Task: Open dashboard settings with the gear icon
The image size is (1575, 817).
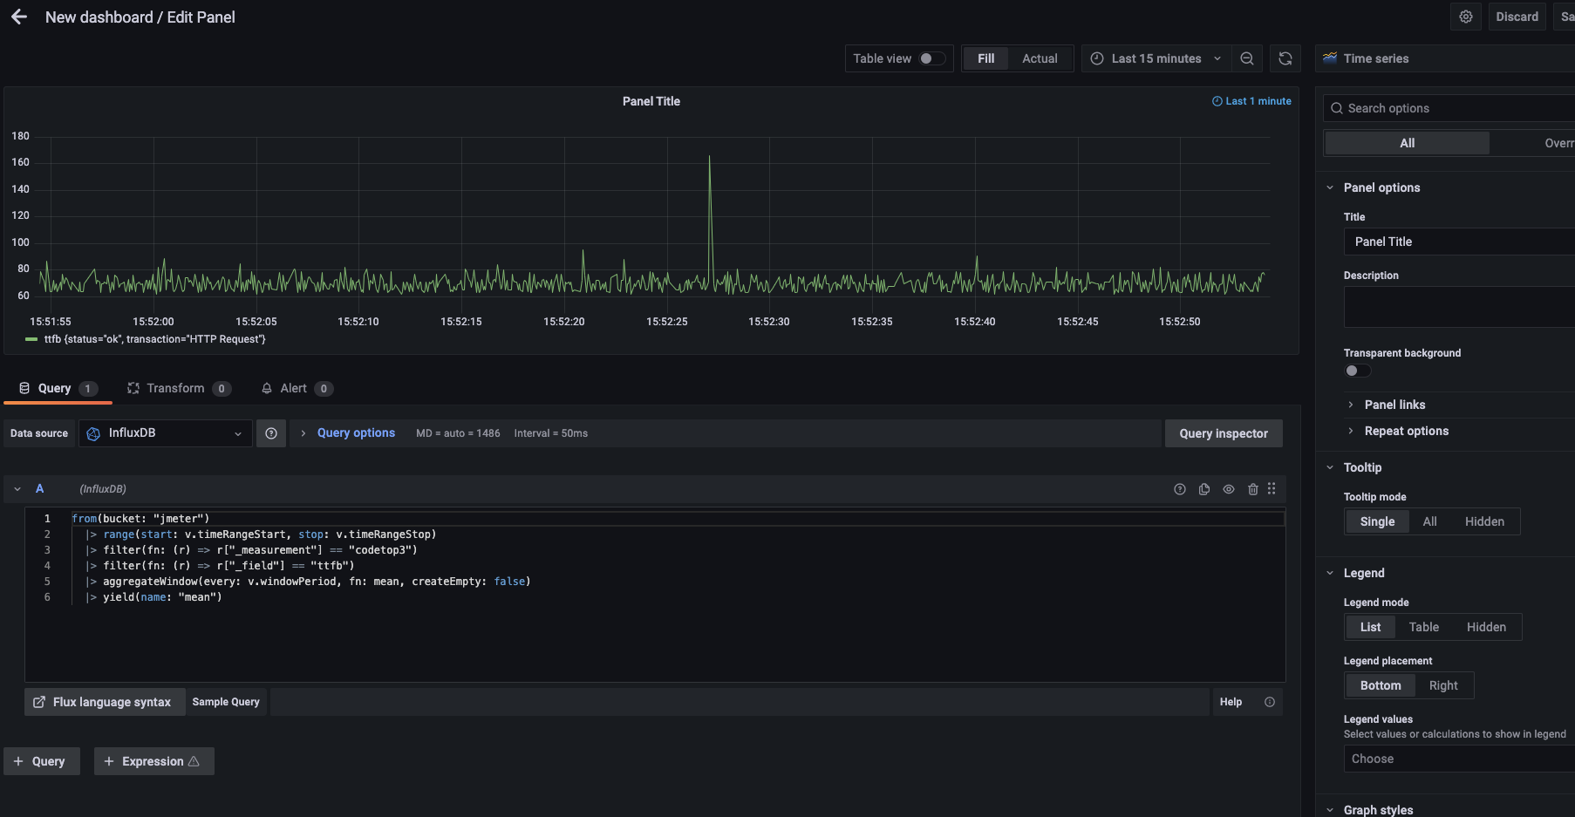Action: [1465, 17]
